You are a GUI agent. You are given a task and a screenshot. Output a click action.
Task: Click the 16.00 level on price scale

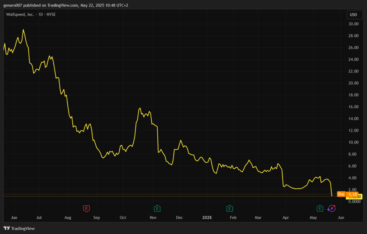point(353,107)
